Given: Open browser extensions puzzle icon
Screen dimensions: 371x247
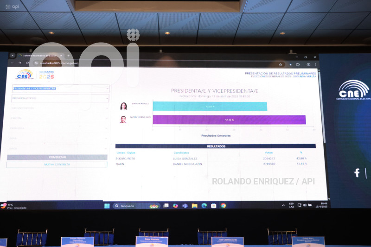Looking at the screenshot, I should pos(298,64).
